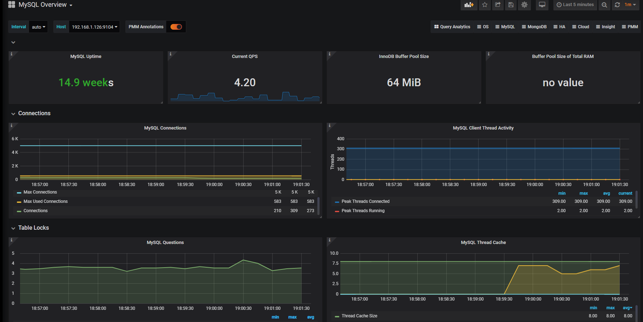Toggle the Thread Cache Size legend series
The height and width of the screenshot is (322, 643).
(x=359, y=316)
